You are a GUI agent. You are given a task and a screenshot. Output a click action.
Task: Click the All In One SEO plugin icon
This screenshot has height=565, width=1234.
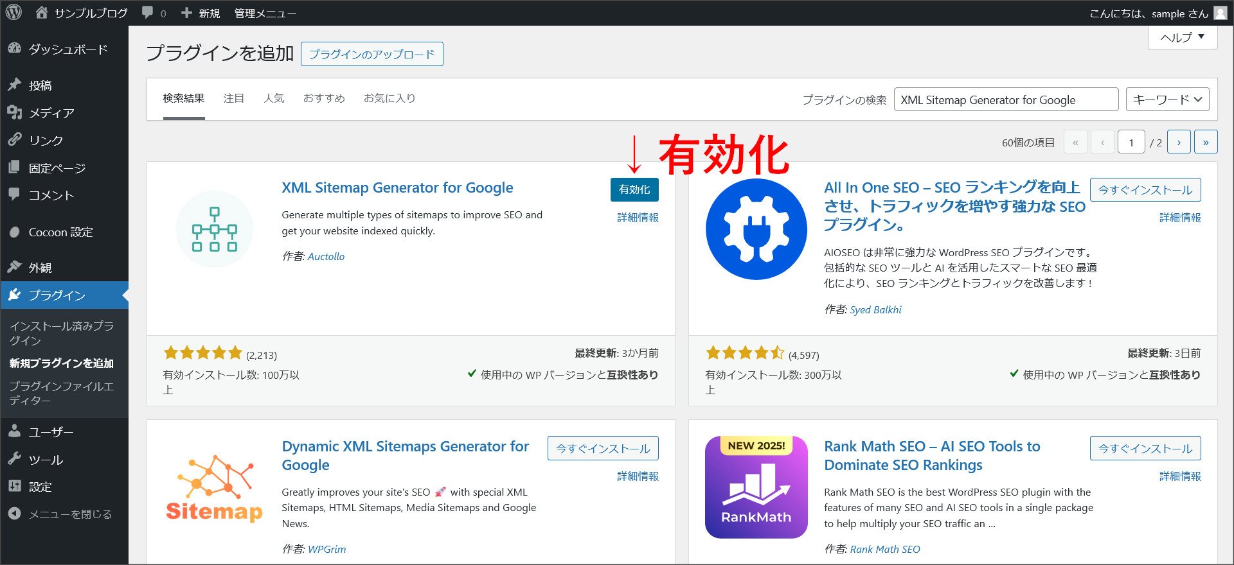(756, 229)
